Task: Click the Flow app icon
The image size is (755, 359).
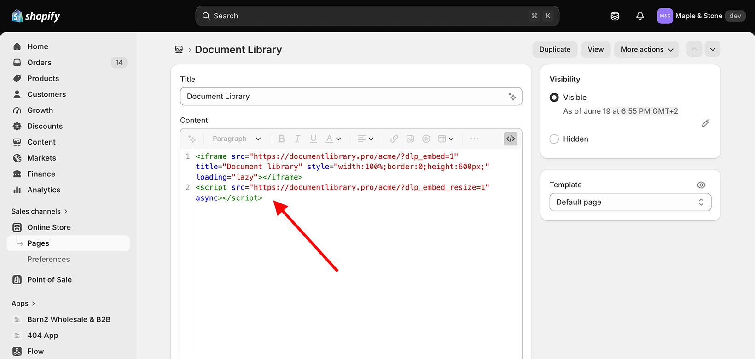Action: click(17, 351)
